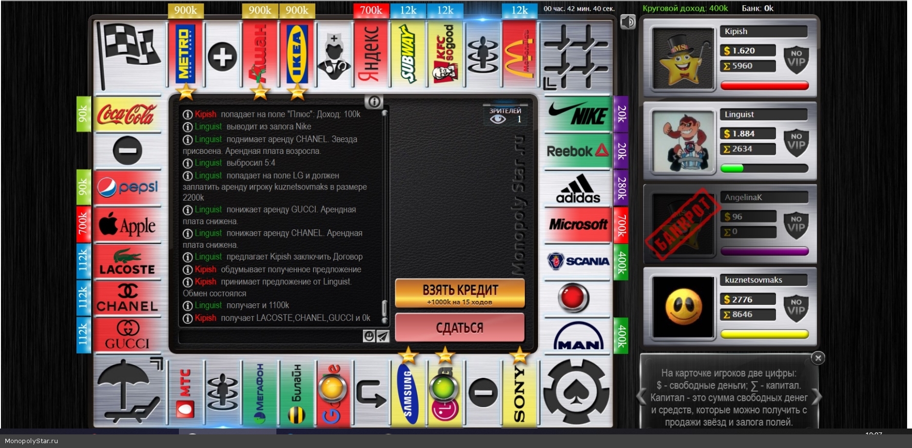
Task: Select the Microsoft board cell
Action: coord(577,224)
